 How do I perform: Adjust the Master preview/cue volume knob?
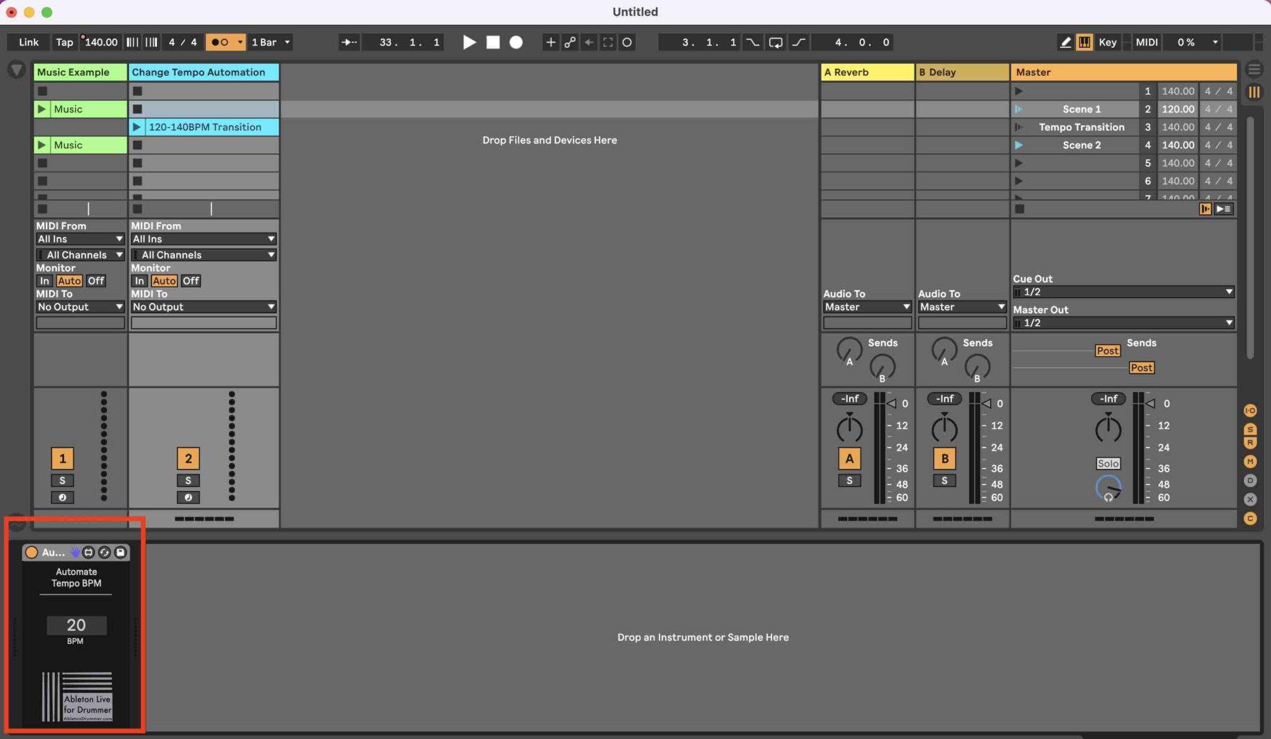tap(1108, 488)
